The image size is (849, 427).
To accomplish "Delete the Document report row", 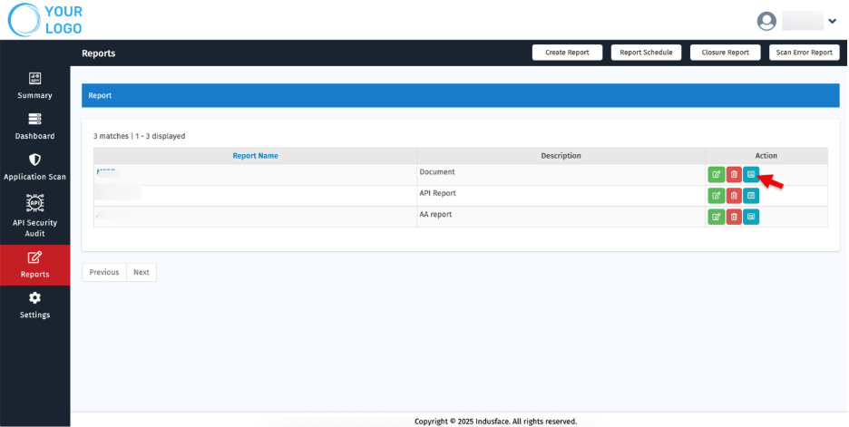I will point(734,174).
